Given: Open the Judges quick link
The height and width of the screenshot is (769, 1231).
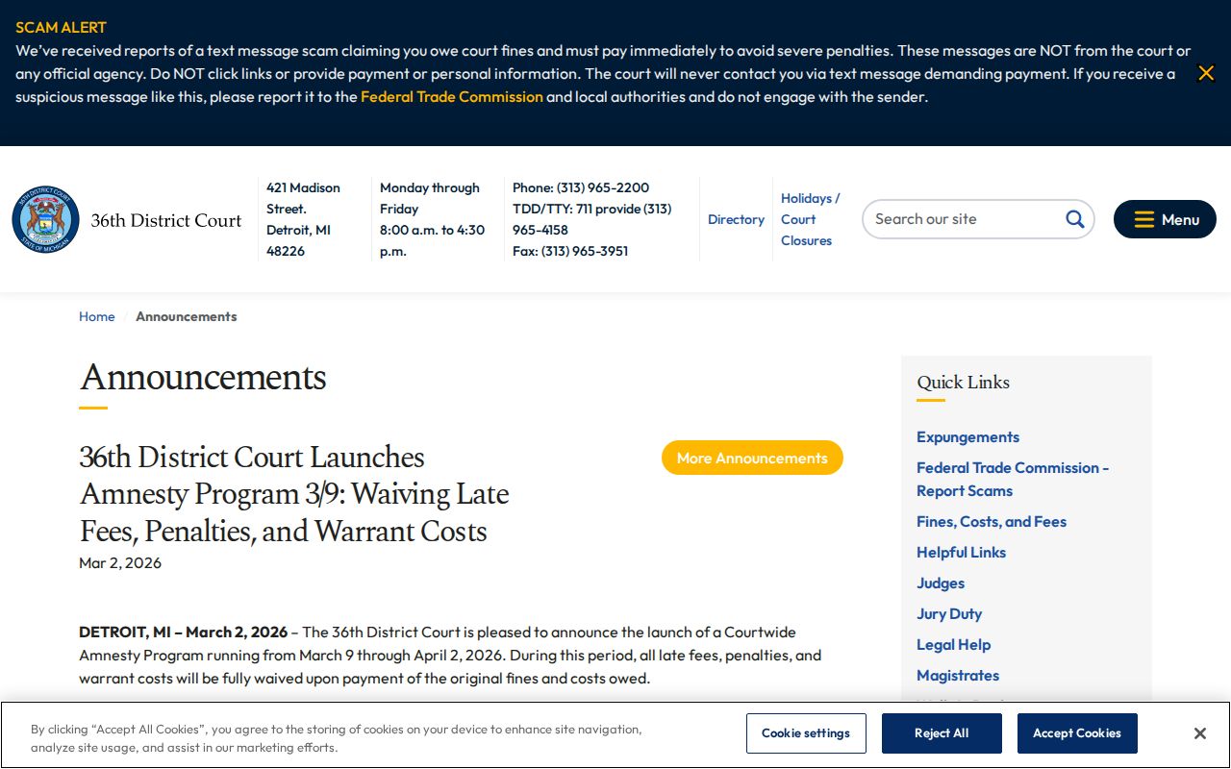Looking at the screenshot, I should tap(941, 583).
